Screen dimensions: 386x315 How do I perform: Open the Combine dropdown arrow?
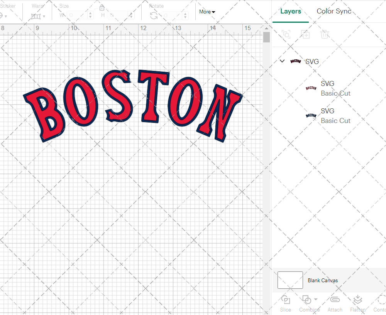tap(316, 300)
